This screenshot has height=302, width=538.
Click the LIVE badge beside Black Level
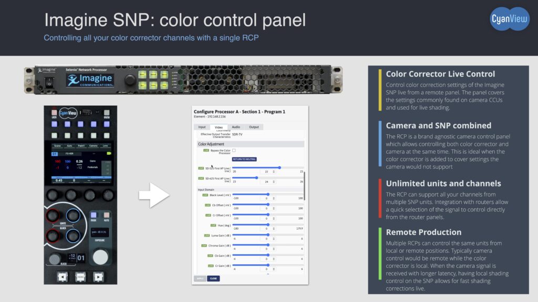tap(205, 195)
